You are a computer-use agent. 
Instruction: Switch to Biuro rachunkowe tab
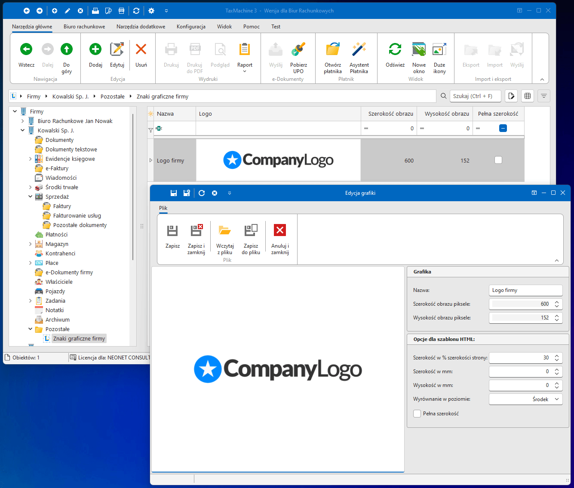84,27
